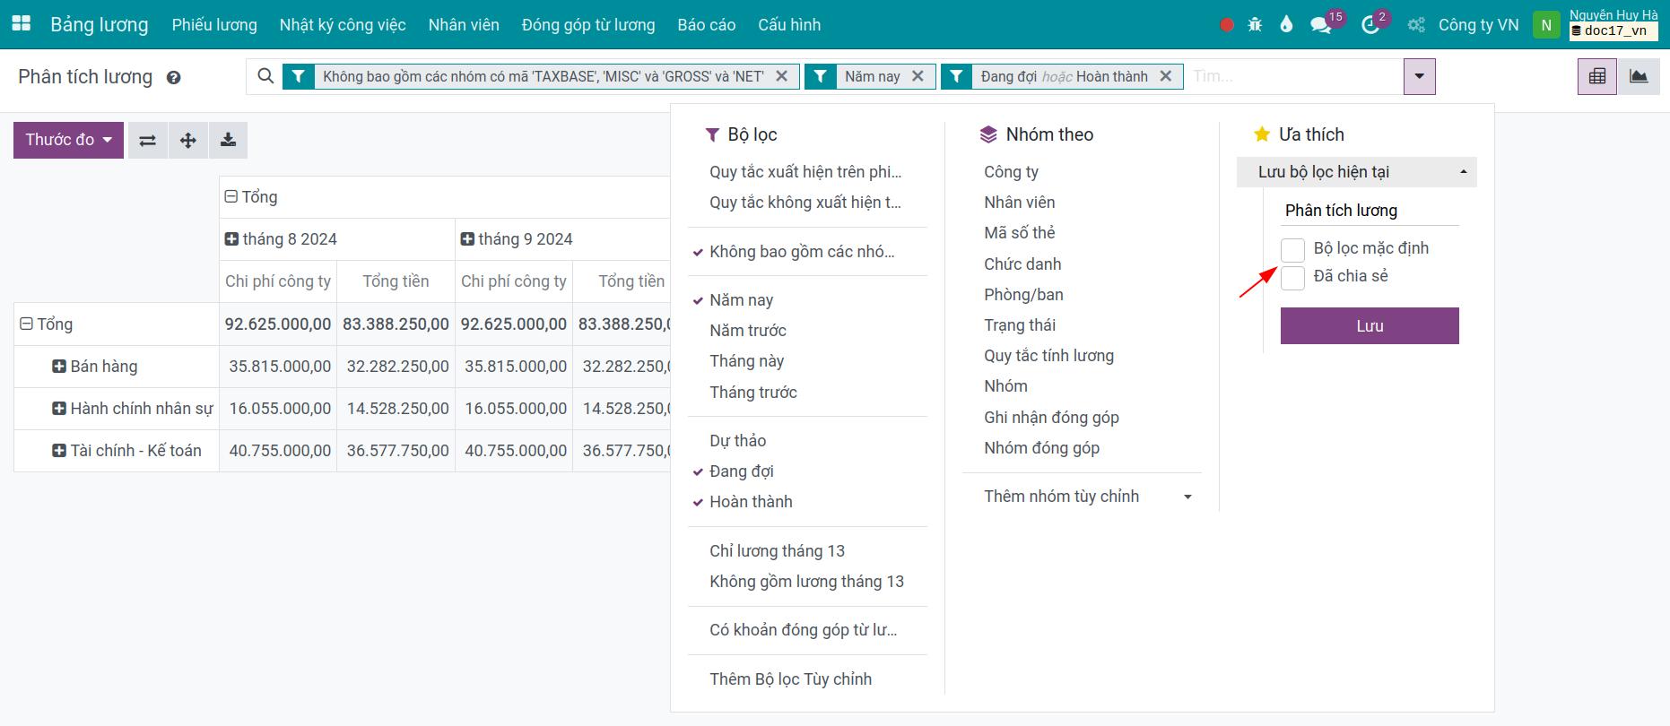Click the flip axis swap icon
Image resolution: width=1670 pixels, height=726 pixels.
coord(148,141)
